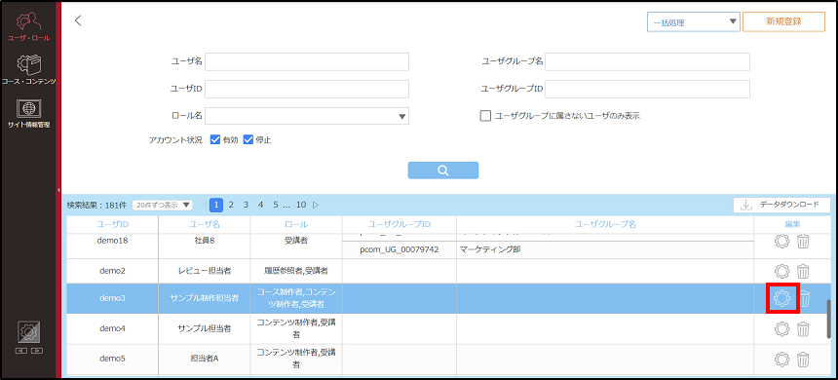Click the role cell 履歴参照者,受講者
Screen dimensions: 838x380
point(296,271)
